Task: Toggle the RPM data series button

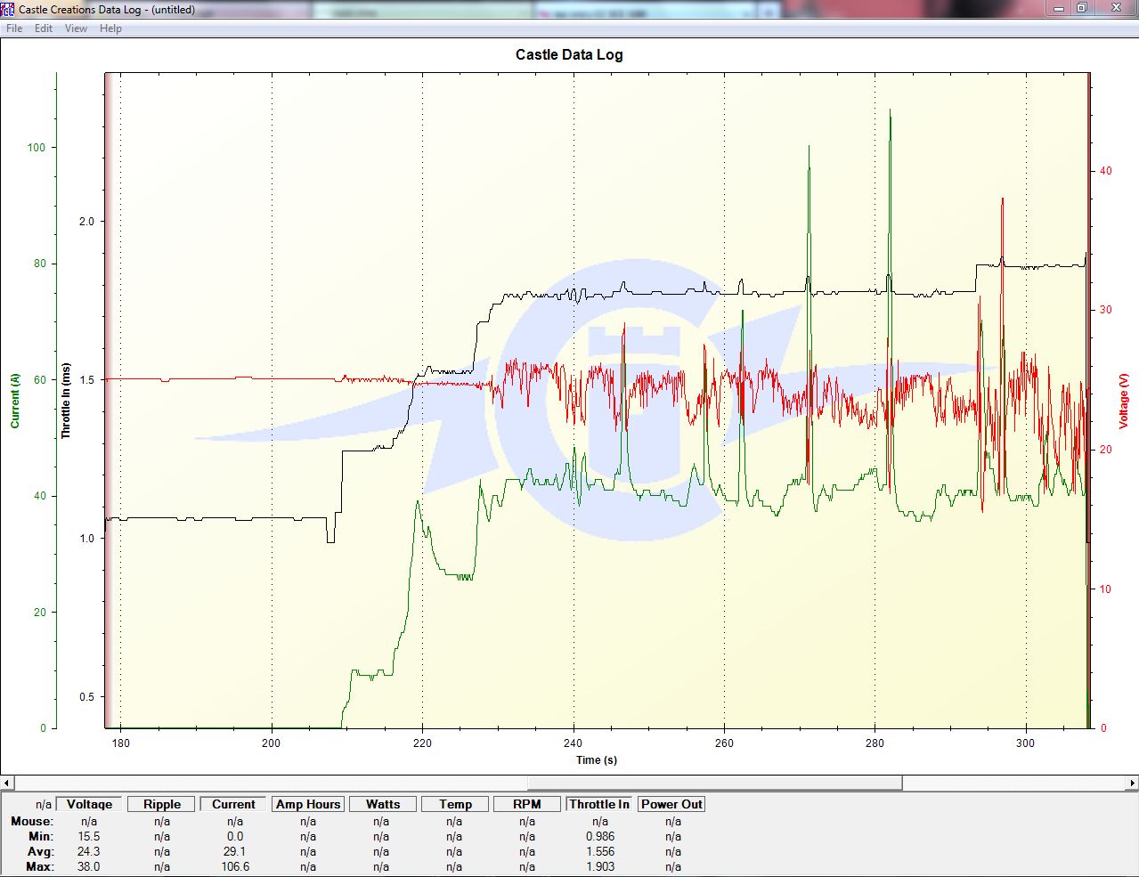Action: (527, 804)
